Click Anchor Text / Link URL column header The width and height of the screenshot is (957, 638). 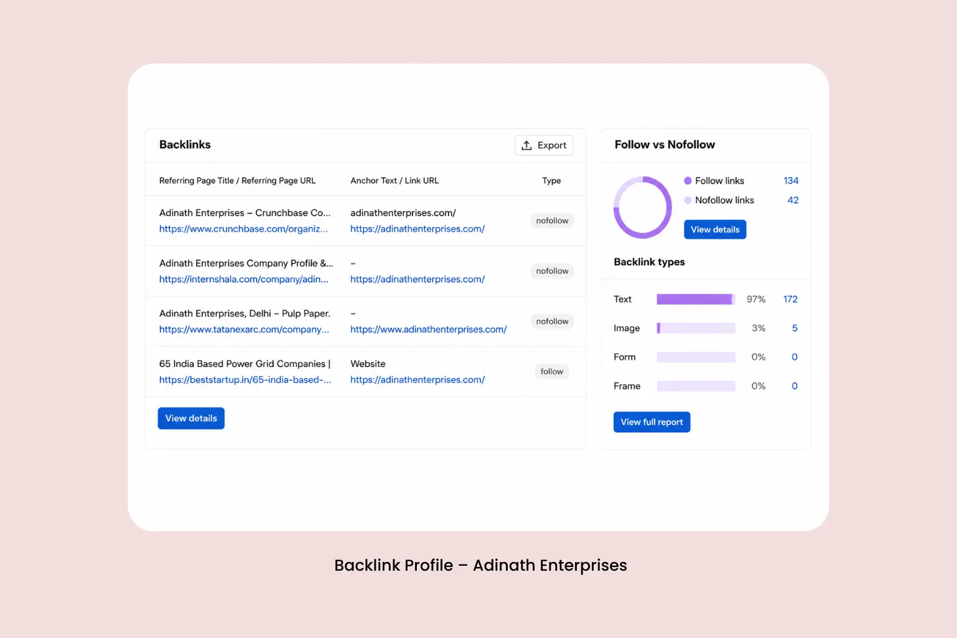click(x=394, y=181)
